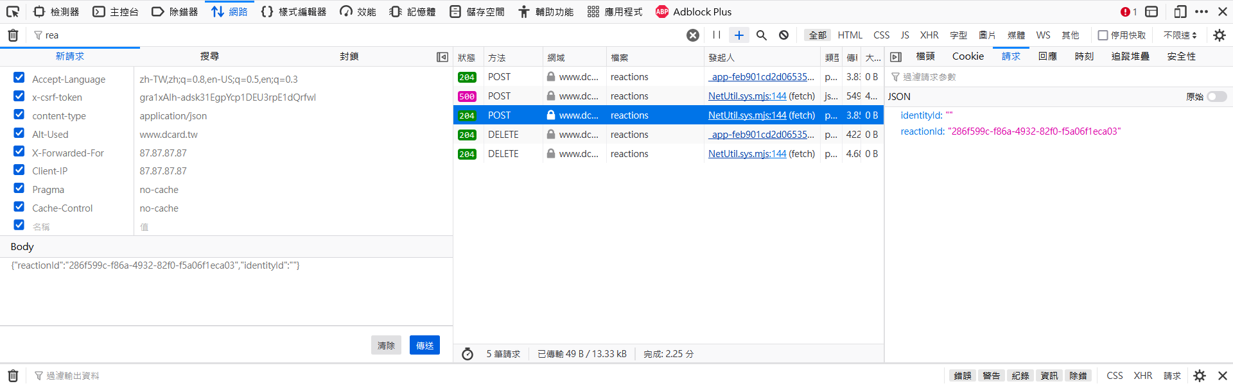Image resolution: width=1233 pixels, height=386 pixels.
Task: Uncheck the Alt-Used header checkbox
Action: coord(19,133)
